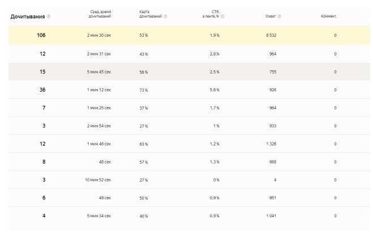Click the 1 041 reach value

point(270,216)
